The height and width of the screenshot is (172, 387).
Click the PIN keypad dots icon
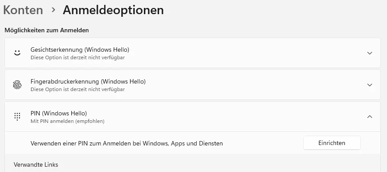coord(17,117)
